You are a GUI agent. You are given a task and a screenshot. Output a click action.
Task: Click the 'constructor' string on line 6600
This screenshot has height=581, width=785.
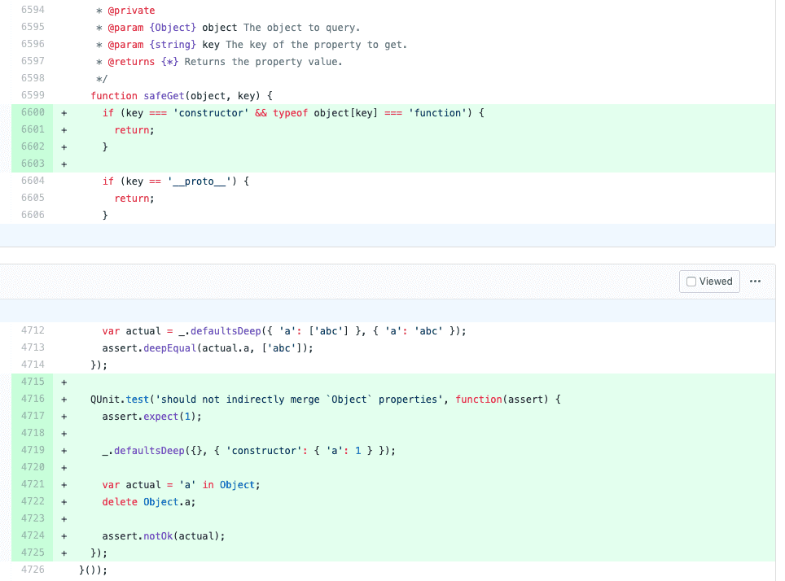click(211, 112)
